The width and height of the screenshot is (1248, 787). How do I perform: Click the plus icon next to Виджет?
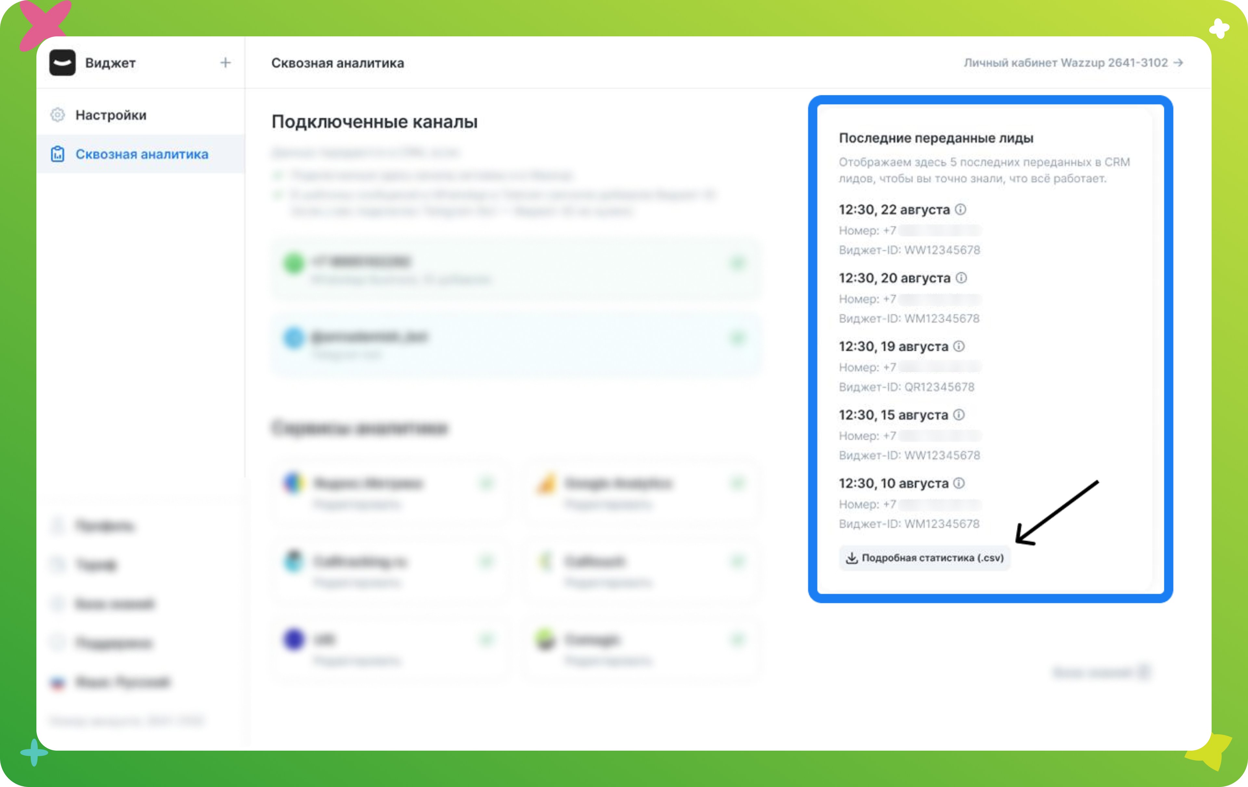click(226, 63)
